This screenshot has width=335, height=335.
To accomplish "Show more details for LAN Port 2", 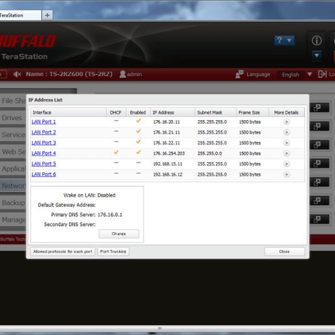I will point(286,132).
